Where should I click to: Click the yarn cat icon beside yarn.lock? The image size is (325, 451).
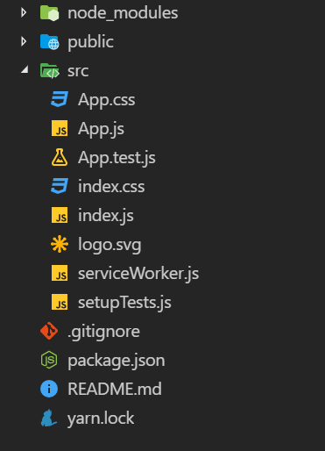48,418
